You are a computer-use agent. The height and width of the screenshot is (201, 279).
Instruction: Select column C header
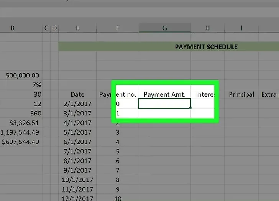tap(46, 28)
